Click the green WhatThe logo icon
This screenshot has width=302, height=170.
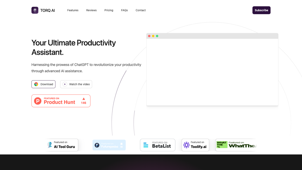tap(222, 145)
